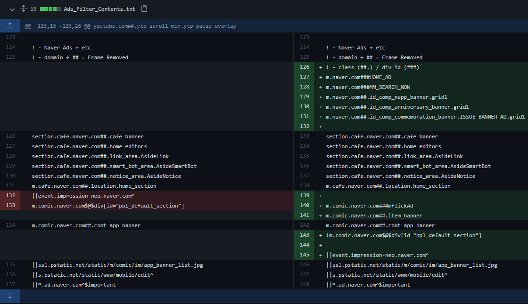
Task: Click added line !m.comic.naver.com$@$div ppl_default_section
Action: pyautogui.click(x=404, y=235)
